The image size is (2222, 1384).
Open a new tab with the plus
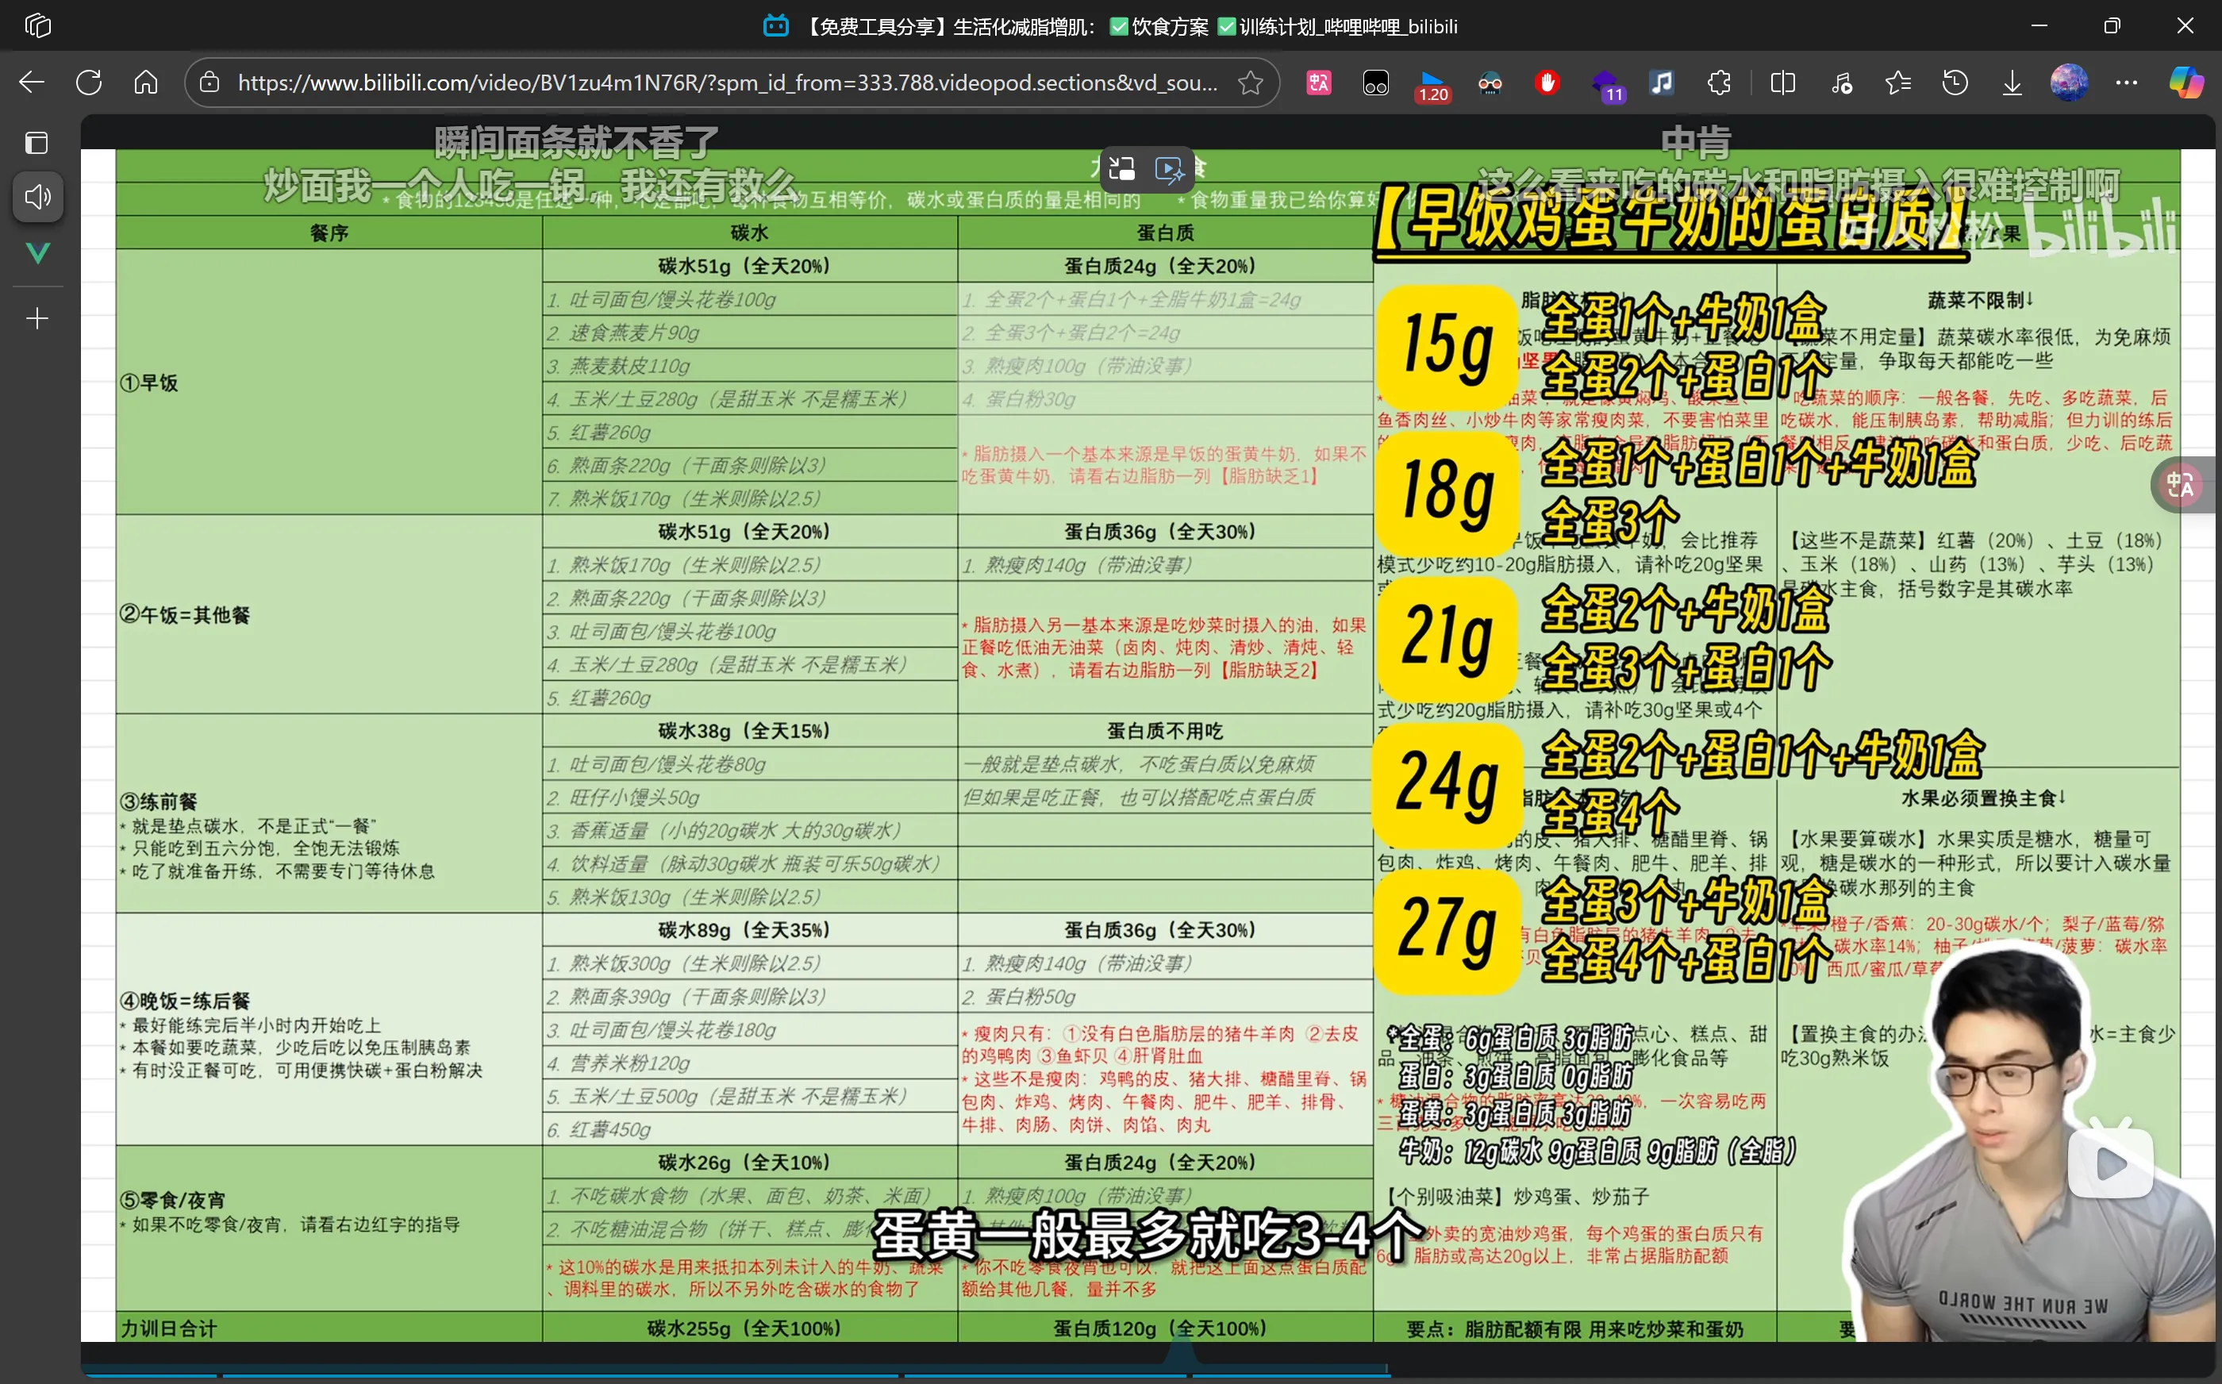point(37,318)
